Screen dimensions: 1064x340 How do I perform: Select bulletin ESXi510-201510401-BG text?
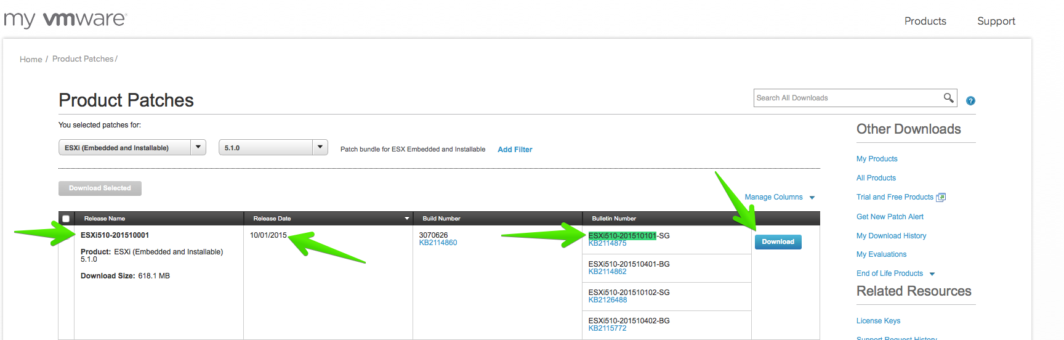click(629, 264)
